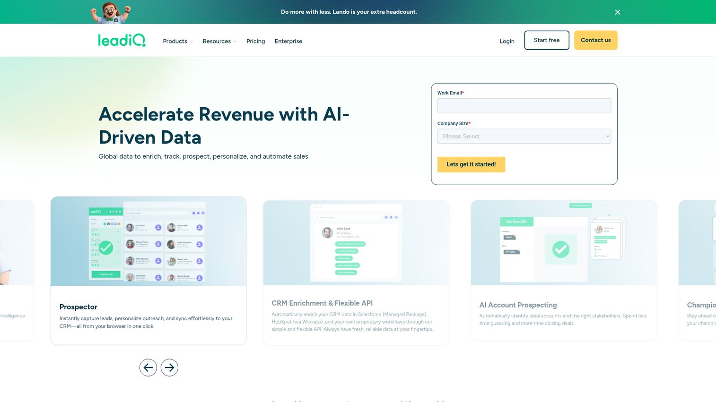Select the AI Account Prospecting title
This screenshot has height=402, width=716.
point(518,305)
